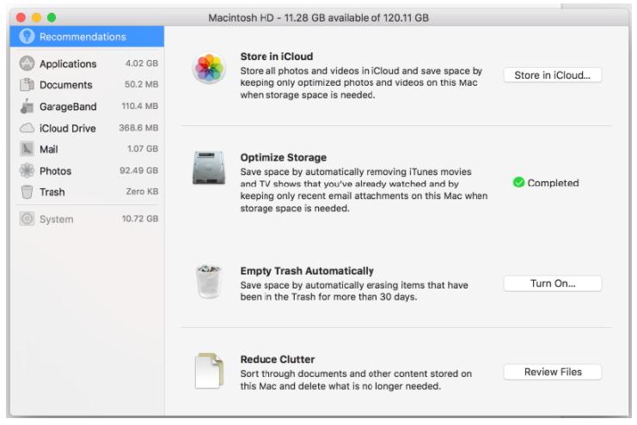The height and width of the screenshot is (425, 637).
Task: Click the Recommendations lightbulb icon
Action: 27,37
